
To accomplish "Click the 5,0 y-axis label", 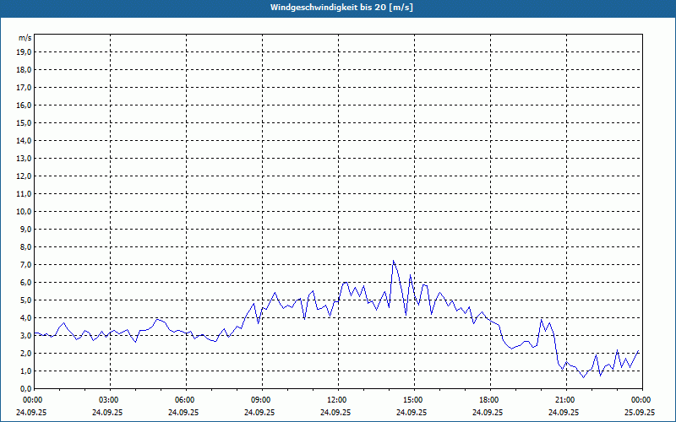I will point(25,300).
